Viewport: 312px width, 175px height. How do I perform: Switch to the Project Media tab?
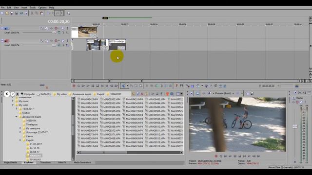point(10,162)
